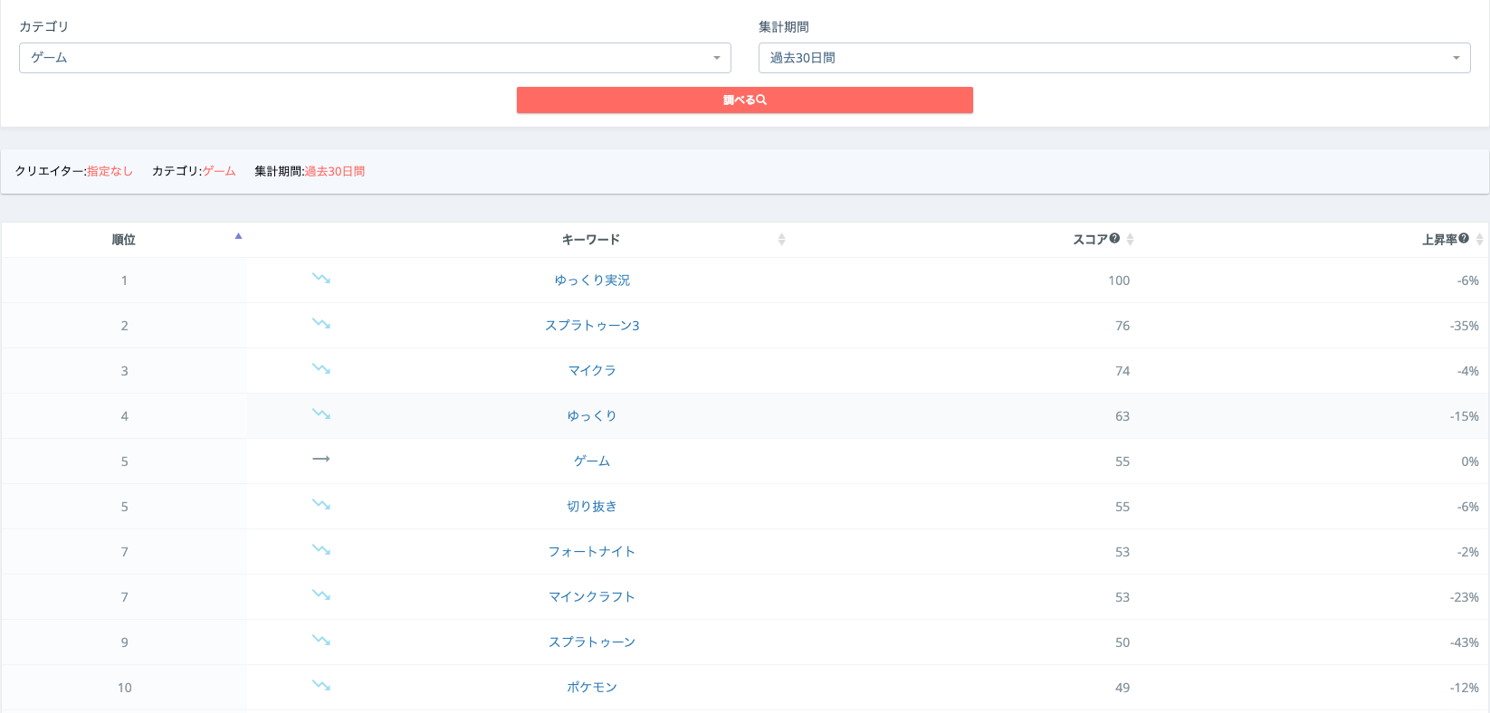This screenshot has height=713, width=1490.
Task: Open the 集計期間 dropdown showing 過去30日間
Action: pos(1113,58)
